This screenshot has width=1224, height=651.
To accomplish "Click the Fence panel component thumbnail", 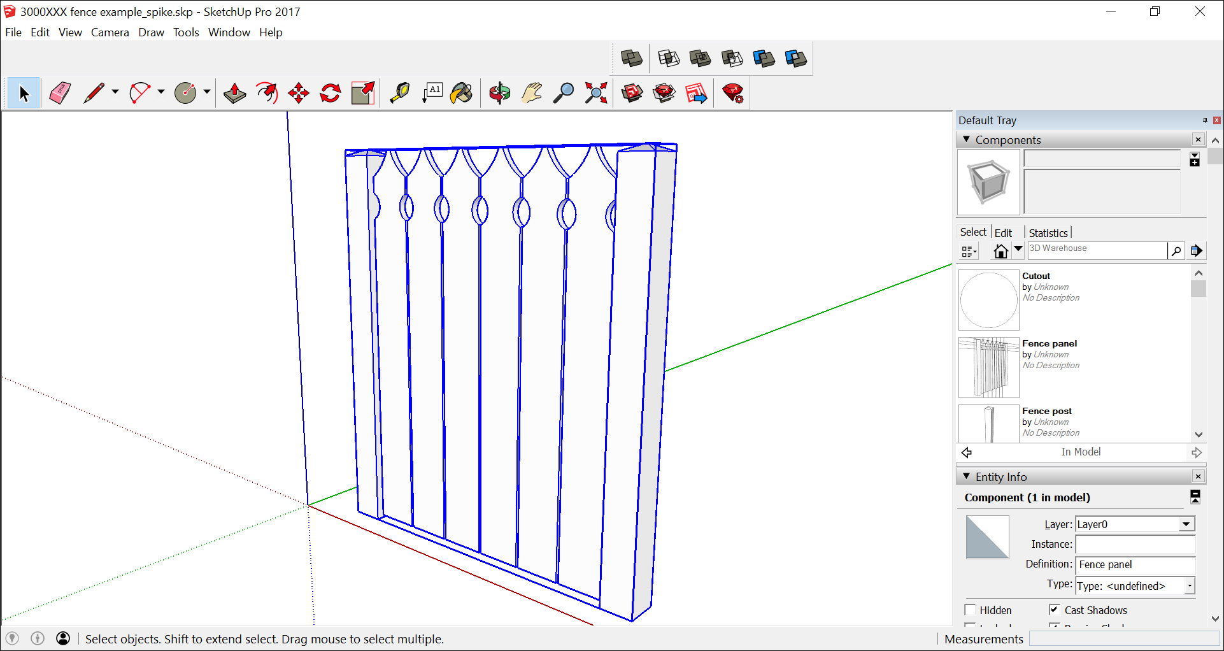I will tap(988, 368).
